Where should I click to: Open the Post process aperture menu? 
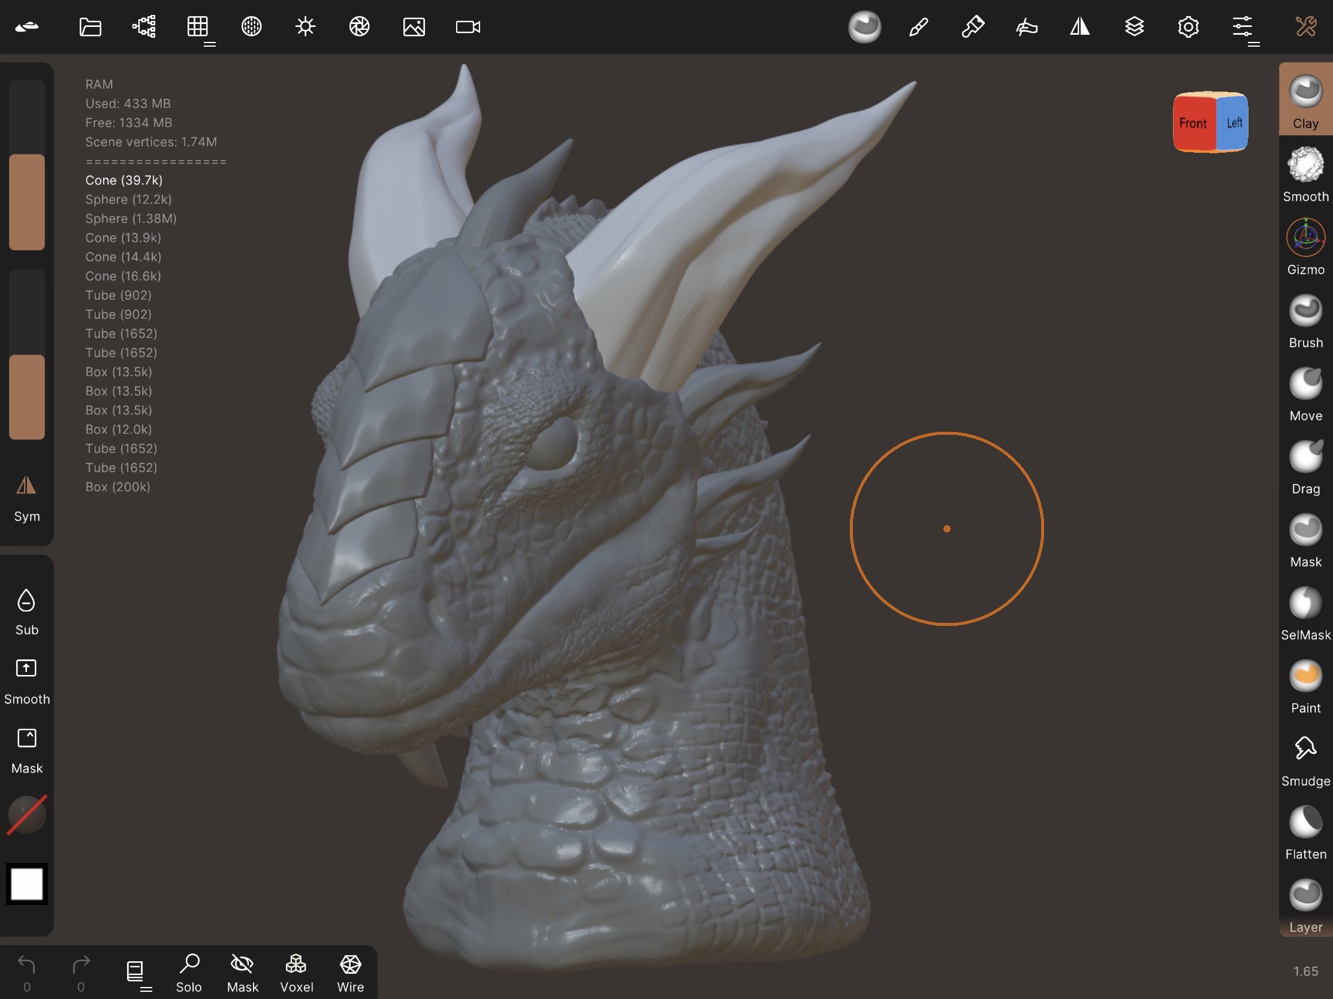(359, 26)
